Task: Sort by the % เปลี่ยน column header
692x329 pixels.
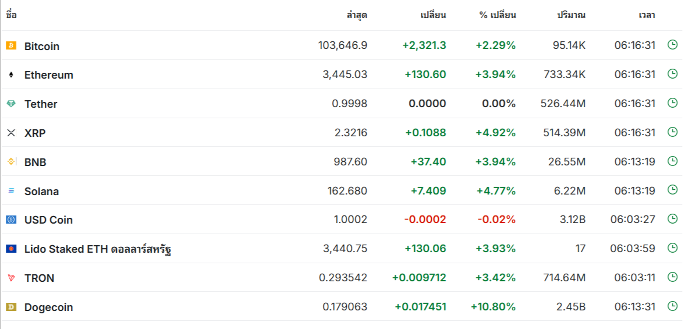Action: [x=498, y=15]
